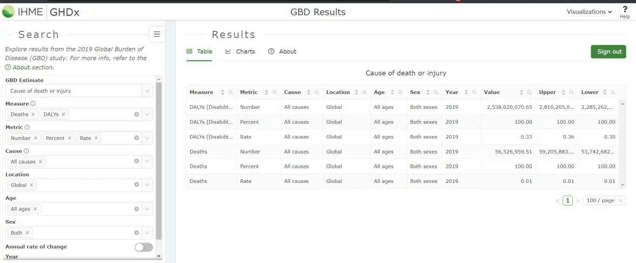The height and width of the screenshot is (263, 636).
Task: Click the hamburger menu icon beside Search
Action: click(157, 34)
